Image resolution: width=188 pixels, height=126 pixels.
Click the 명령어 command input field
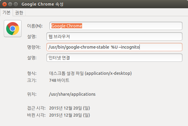(114, 47)
